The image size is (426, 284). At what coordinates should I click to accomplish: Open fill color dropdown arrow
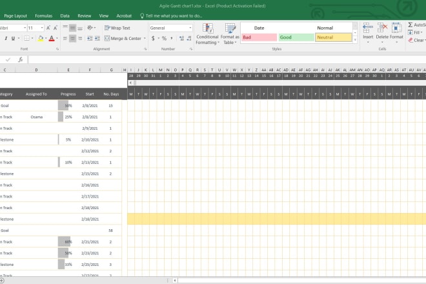(46, 38)
